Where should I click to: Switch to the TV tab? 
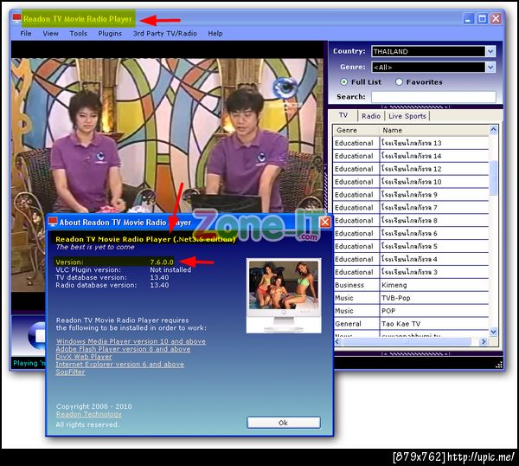(343, 115)
